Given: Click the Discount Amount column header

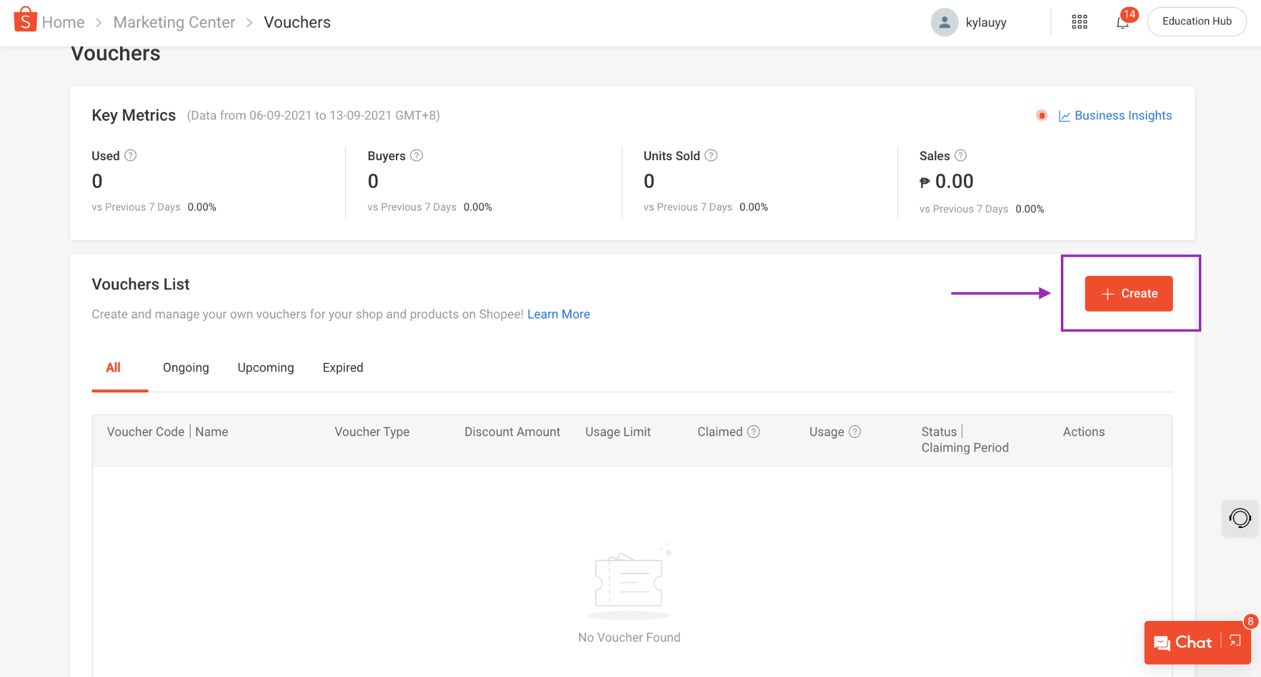Looking at the screenshot, I should click(512, 432).
